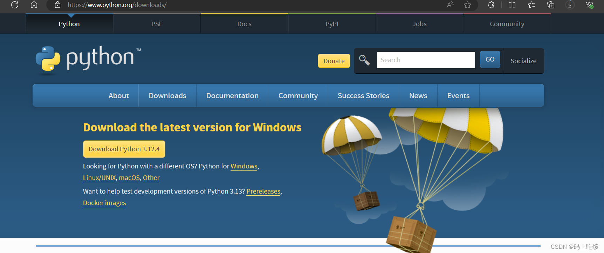Click the magnifying glass search icon
This screenshot has height=253, width=604.
point(364,60)
